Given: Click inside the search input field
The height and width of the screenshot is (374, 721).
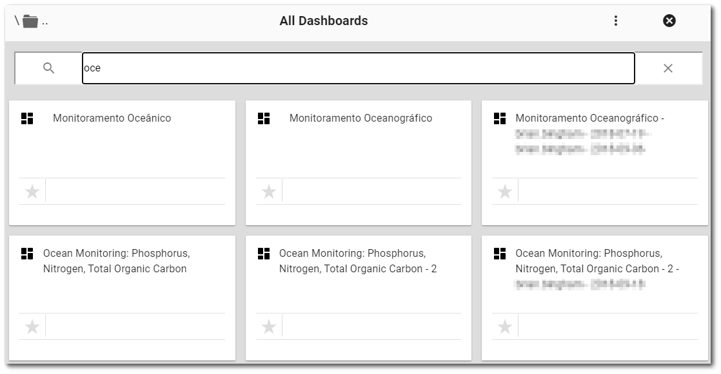Looking at the screenshot, I should coord(358,67).
